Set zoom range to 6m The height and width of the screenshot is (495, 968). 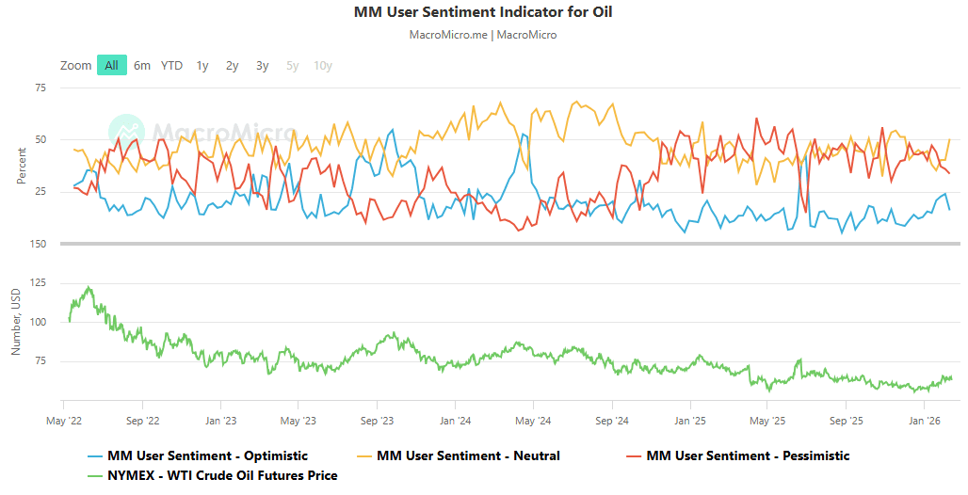(x=142, y=65)
